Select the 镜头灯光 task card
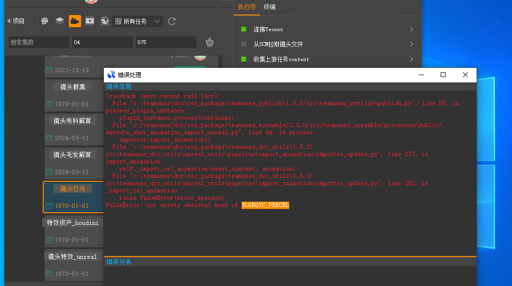This screenshot has height=286, width=512. pyautogui.click(x=73, y=189)
